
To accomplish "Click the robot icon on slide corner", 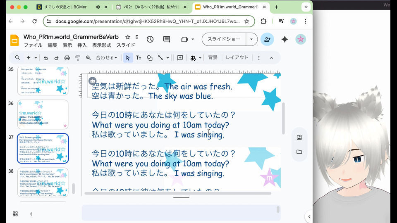I will 92,81.
